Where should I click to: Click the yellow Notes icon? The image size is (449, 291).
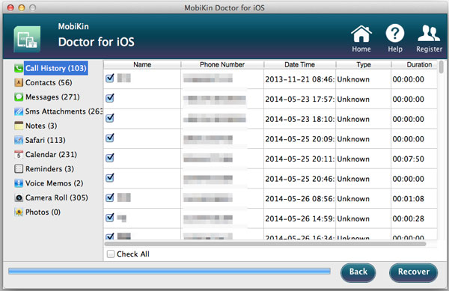[x=19, y=126]
